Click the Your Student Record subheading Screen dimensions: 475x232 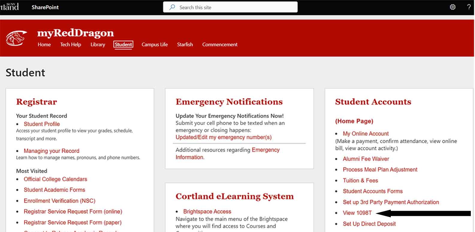(x=42, y=116)
